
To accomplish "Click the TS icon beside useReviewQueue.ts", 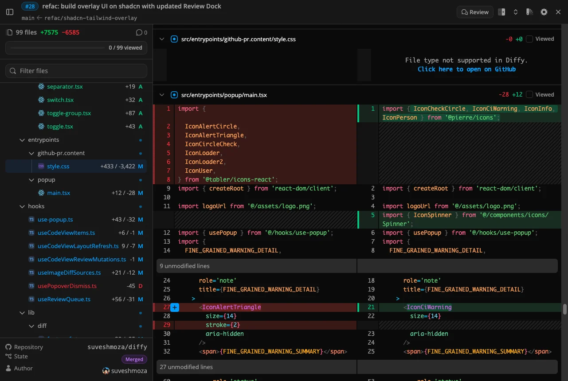I will point(31,299).
